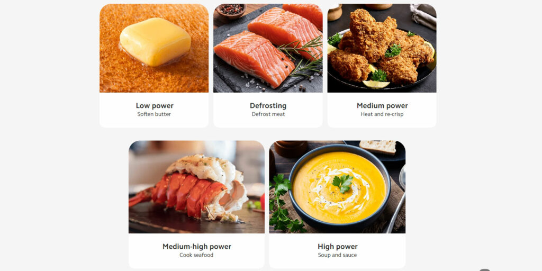This screenshot has height=271, width=542.
Task: Open the raw salmon fillets photo
Action: point(268,48)
